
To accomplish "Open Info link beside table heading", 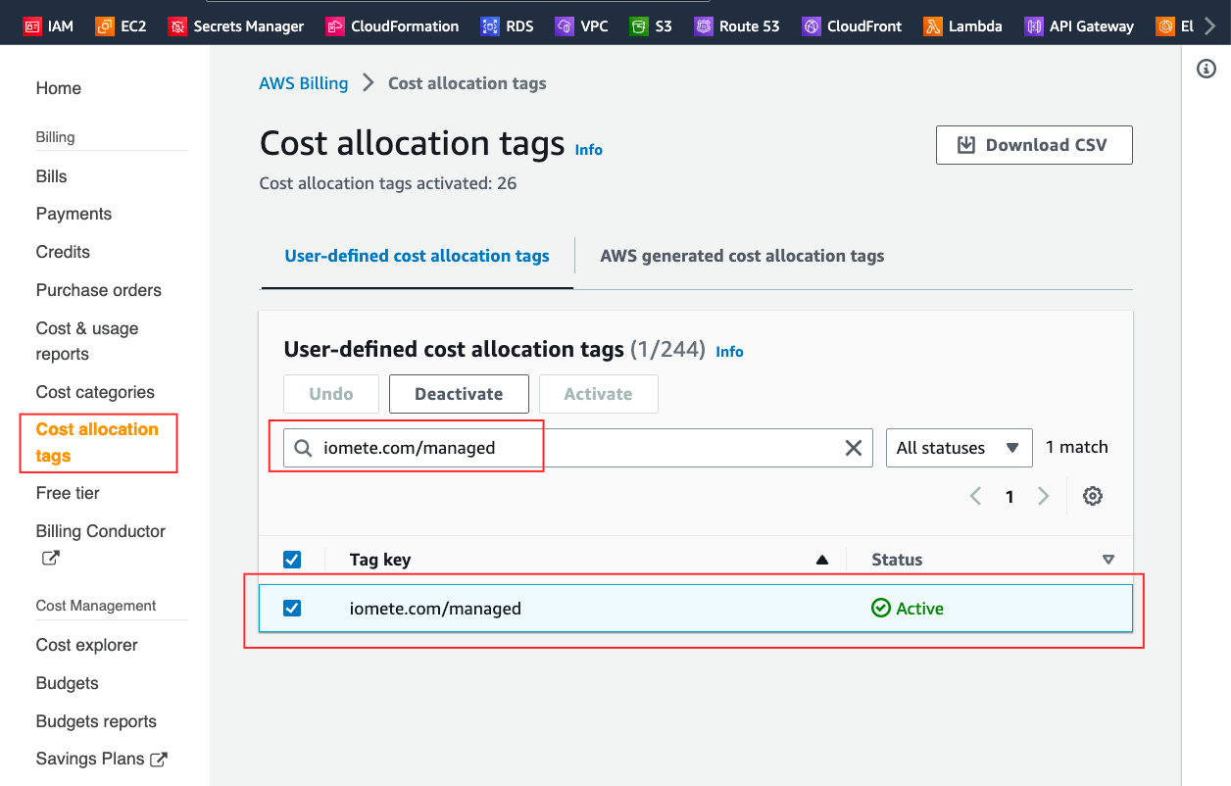I will pyautogui.click(x=729, y=352).
